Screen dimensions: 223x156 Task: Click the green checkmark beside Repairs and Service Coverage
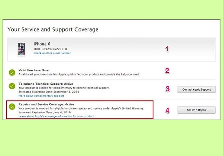12,107
